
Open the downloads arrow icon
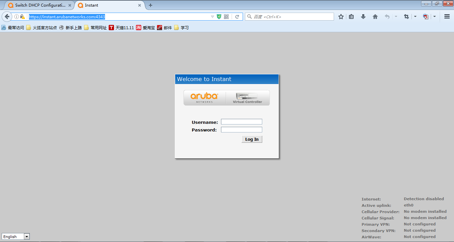click(x=363, y=17)
